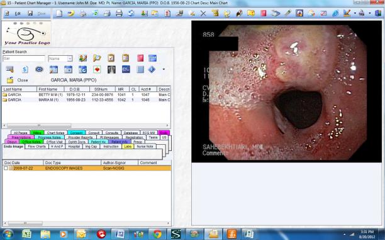Click the Close button with folder
The height and width of the screenshot is (240, 385).
tap(18, 80)
